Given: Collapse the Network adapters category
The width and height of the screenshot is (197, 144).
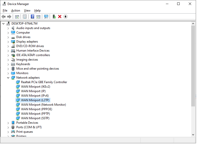Looking at the screenshot, I should (8, 78).
